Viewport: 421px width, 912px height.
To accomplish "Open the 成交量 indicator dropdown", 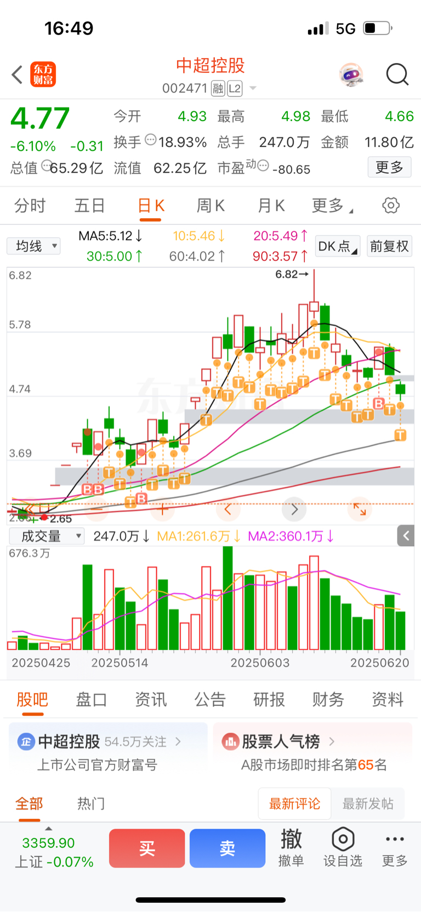I will tap(47, 536).
